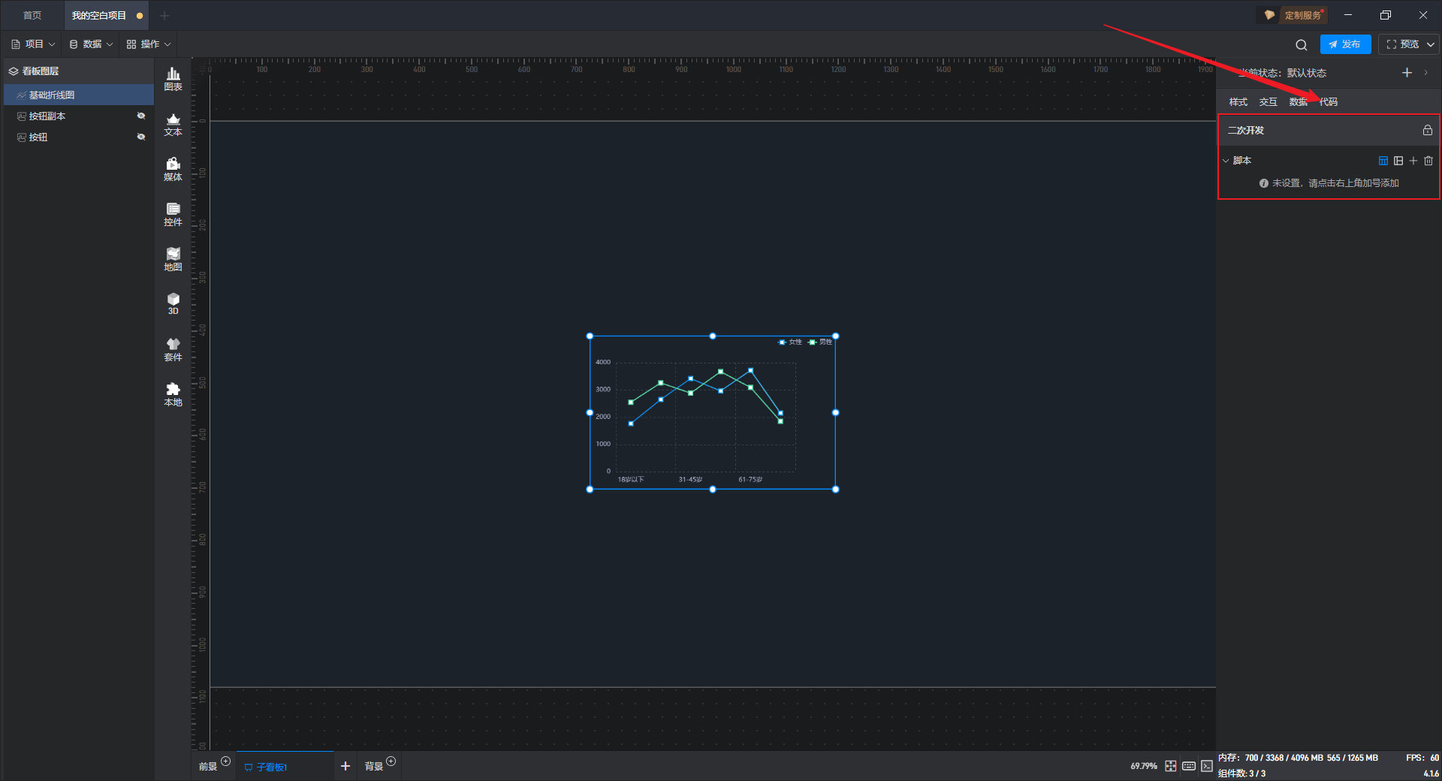The image size is (1442, 781).
Task: Toggle visibility of 按钮 layer
Action: click(x=140, y=137)
